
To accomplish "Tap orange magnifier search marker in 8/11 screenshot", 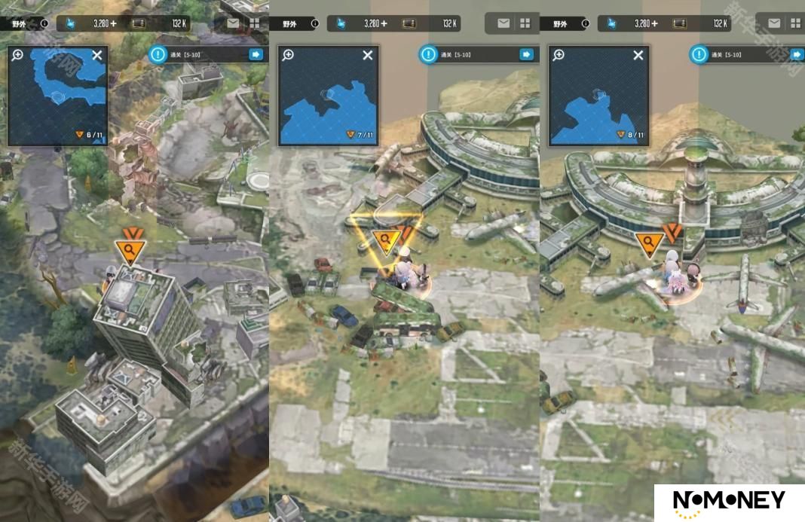I will click(648, 244).
